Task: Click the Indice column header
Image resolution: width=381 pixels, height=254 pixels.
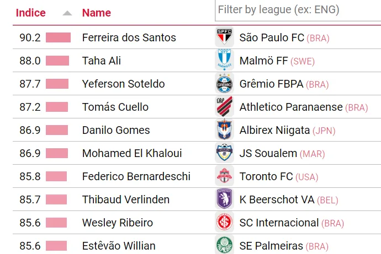Action: 31,13
